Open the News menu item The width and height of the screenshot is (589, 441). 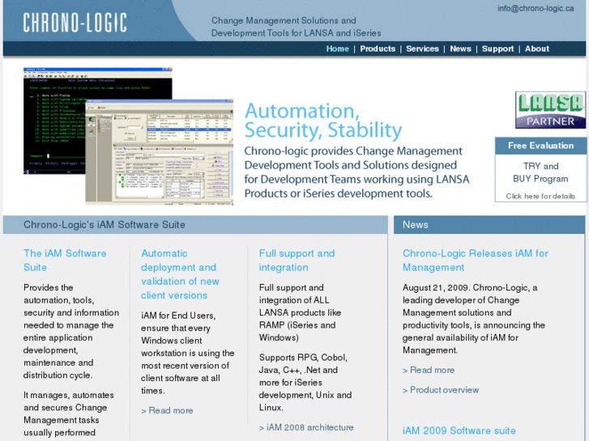(x=460, y=49)
